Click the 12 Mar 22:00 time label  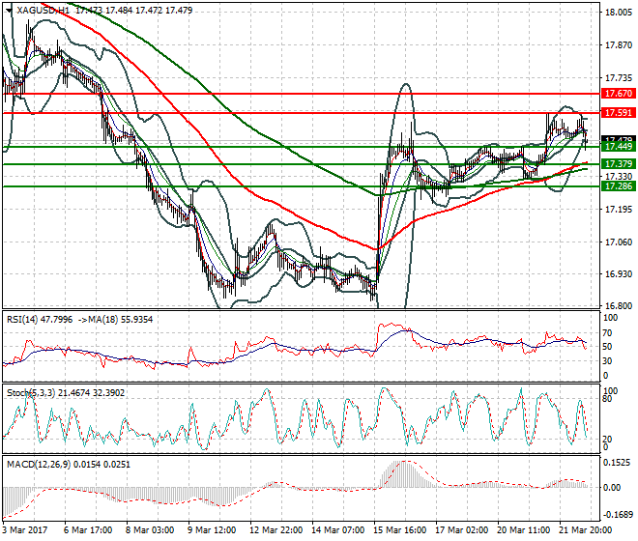click(x=275, y=530)
